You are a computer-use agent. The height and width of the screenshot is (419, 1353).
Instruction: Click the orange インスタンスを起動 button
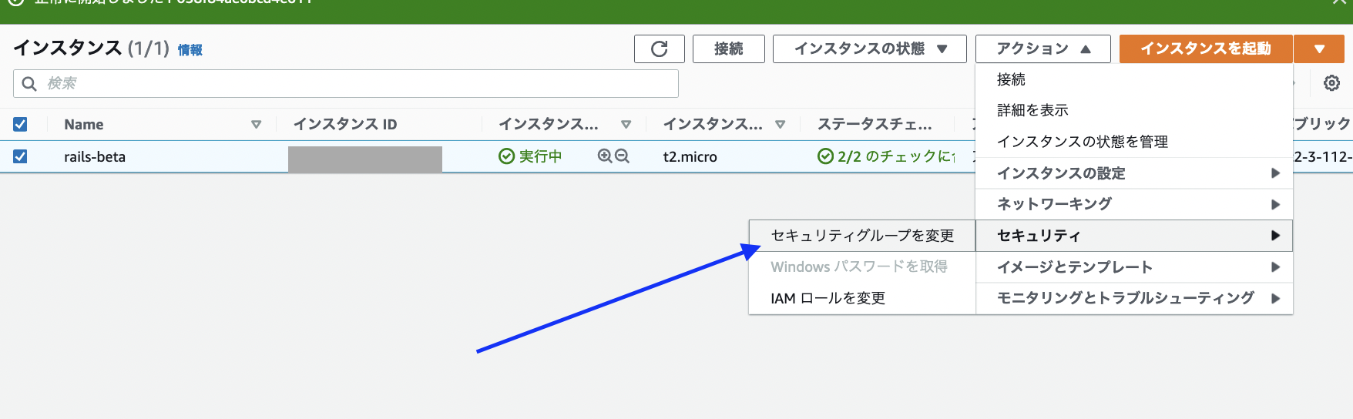pyautogui.click(x=1206, y=49)
